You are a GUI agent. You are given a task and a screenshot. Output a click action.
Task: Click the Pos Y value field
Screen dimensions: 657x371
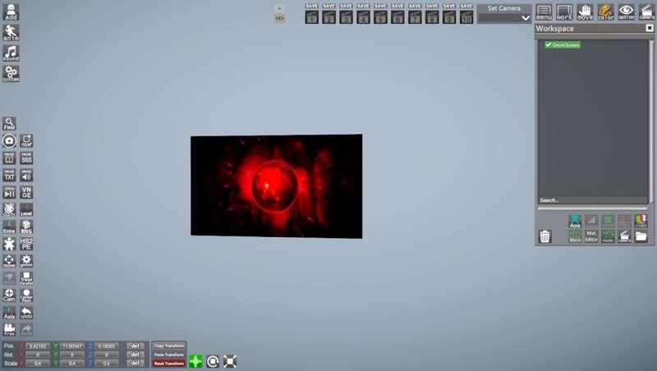(x=72, y=346)
